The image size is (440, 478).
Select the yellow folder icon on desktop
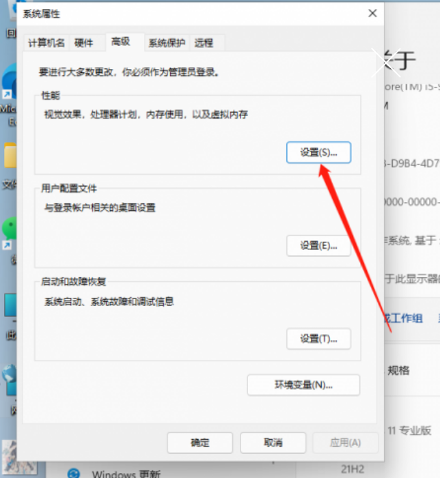click(x=9, y=157)
